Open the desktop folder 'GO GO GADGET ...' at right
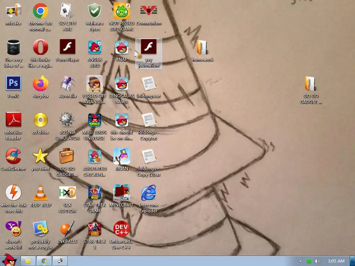 311,84
